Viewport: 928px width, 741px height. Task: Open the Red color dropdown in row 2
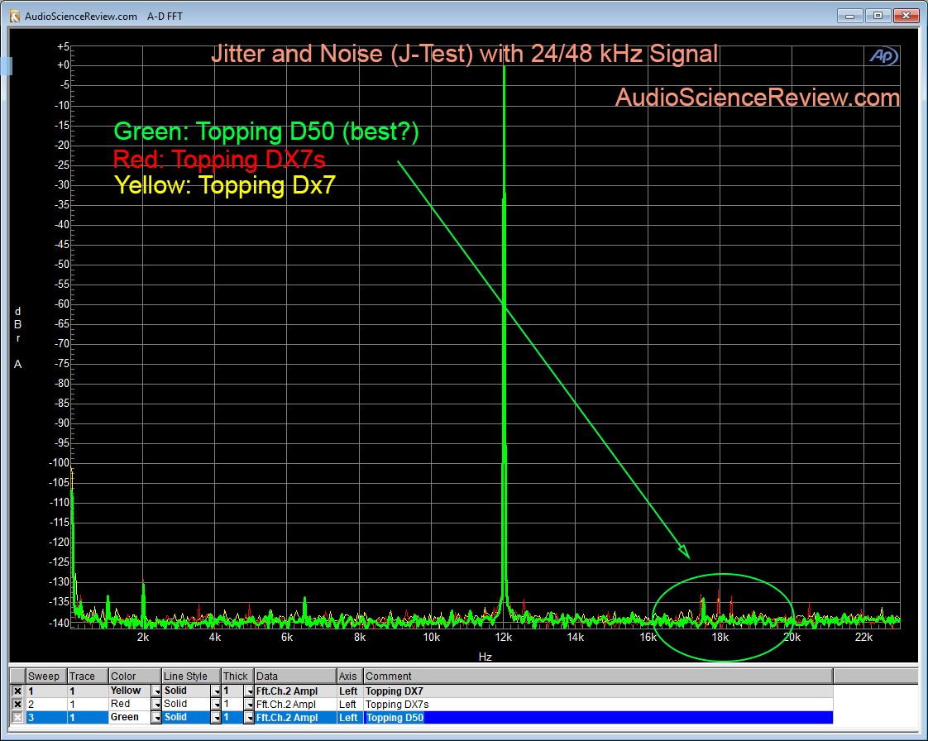(x=156, y=704)
